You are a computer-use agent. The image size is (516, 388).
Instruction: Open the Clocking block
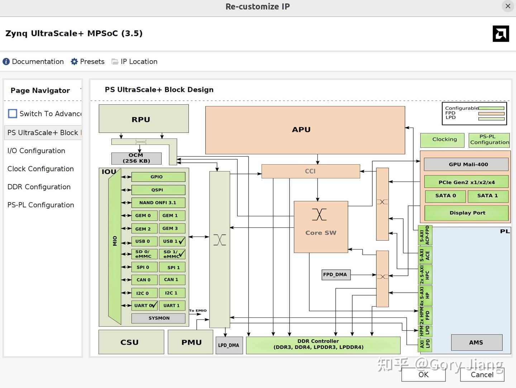442,140
